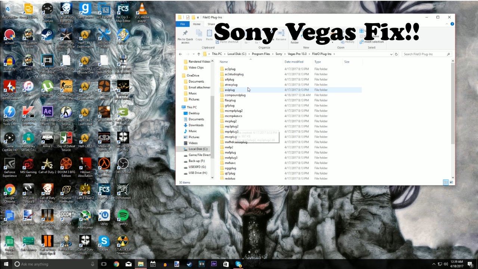Screen dimensions: 478x269
Task: Navigate to Local Disk (C:) in breadcrumb
Action: [x=237, y=54]
